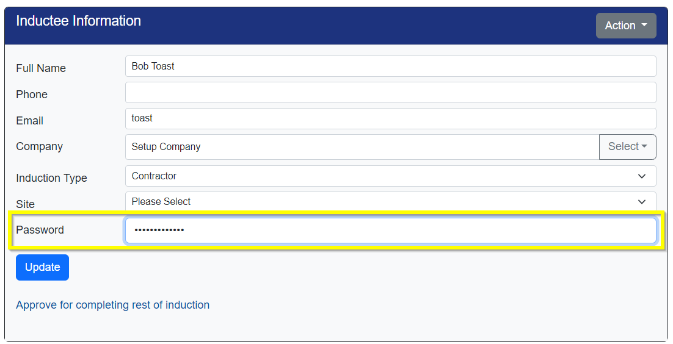The height and width of the screenshot is (344, 673).
Task: Click the Password label
Action: pyautogui.click(x=40, y=230)
